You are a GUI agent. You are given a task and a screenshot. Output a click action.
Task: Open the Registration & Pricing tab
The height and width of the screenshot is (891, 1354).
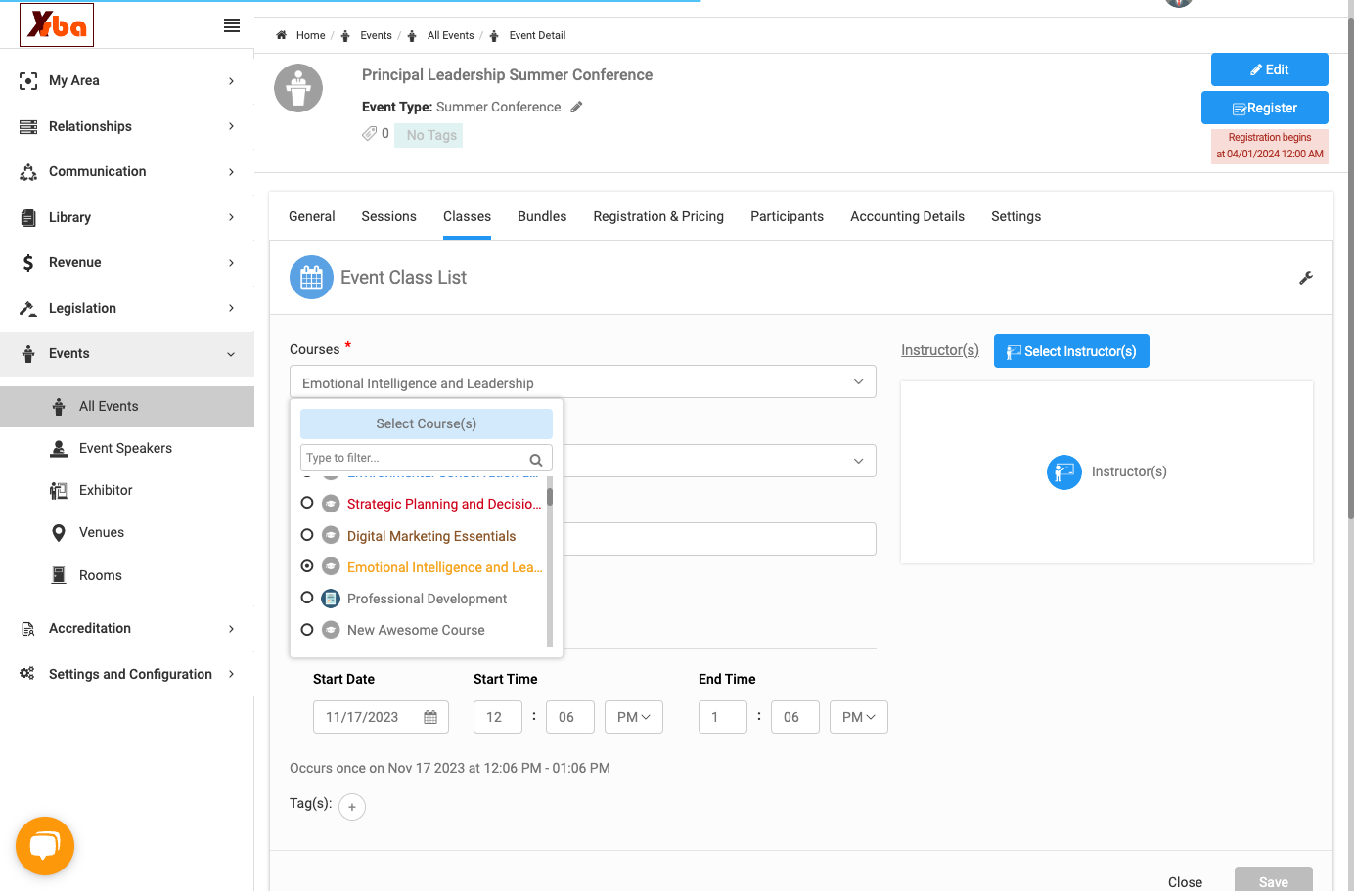658,216
